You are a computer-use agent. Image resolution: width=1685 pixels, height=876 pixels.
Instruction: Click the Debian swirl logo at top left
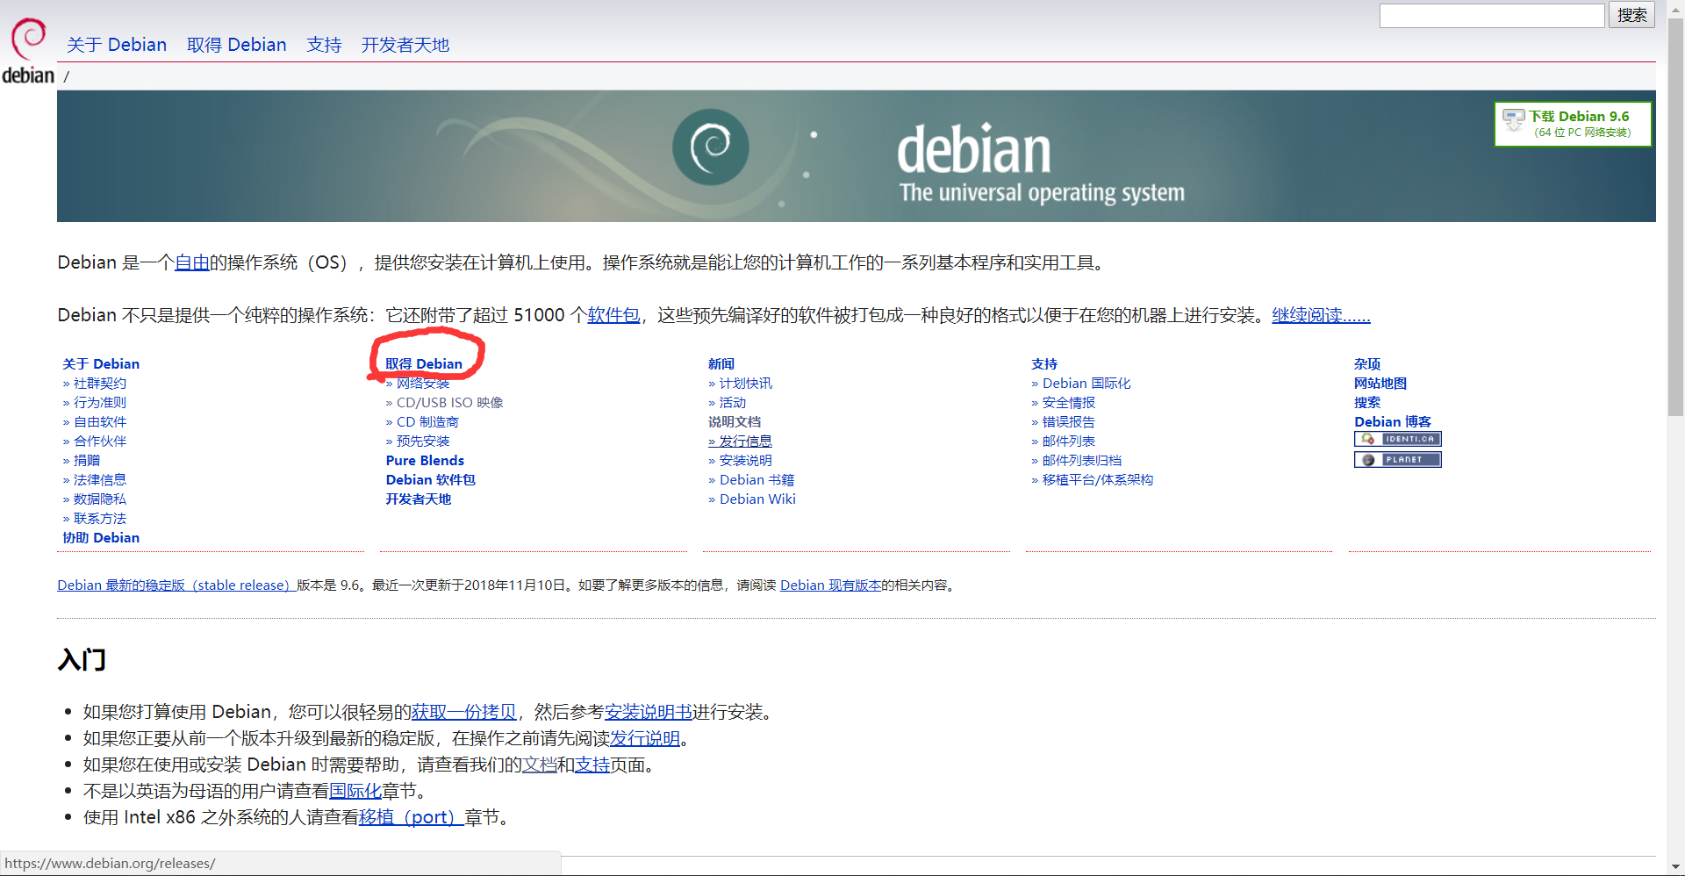[x=28, y=51]
